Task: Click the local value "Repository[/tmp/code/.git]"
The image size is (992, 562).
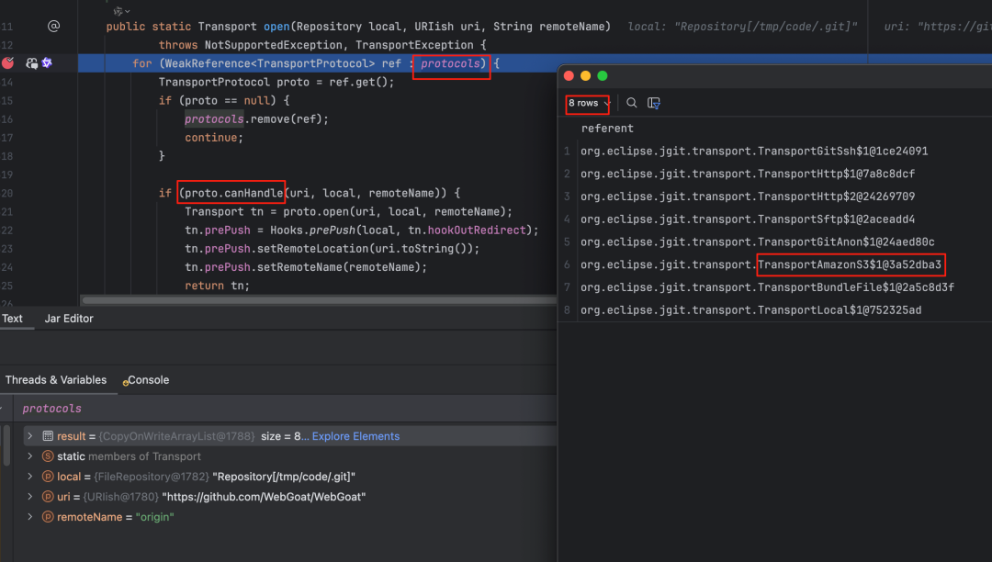Action: click(x=284, y=477)
